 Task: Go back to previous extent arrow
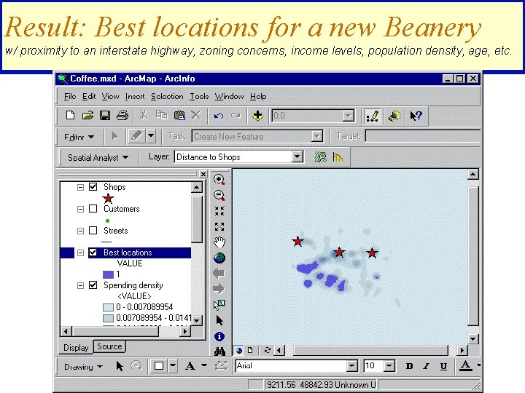click(x=219, y=274)
